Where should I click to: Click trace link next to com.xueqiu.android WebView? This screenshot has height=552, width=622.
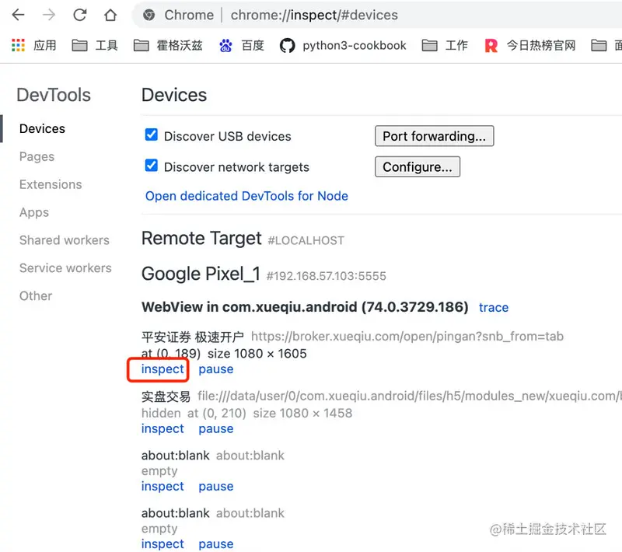[x=494, y=307]
